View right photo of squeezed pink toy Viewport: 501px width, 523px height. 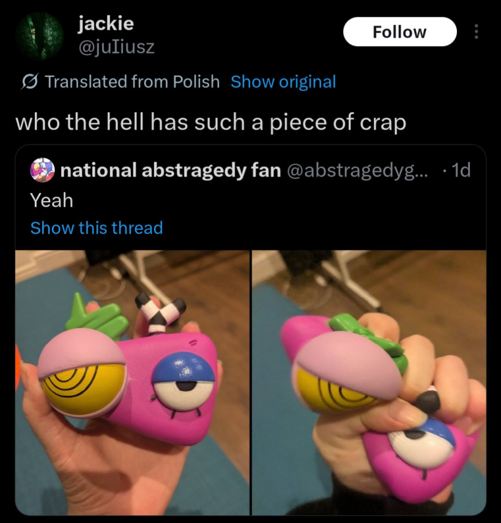coord(369,383)
